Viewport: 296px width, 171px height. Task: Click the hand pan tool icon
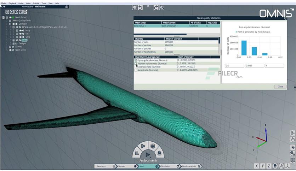(293, 140)
